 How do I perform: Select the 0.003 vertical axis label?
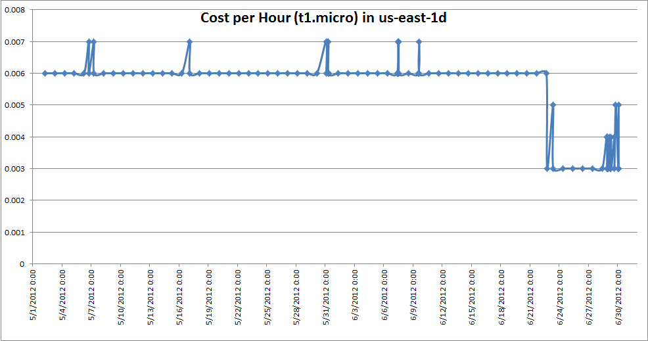[x=14, y=169]
